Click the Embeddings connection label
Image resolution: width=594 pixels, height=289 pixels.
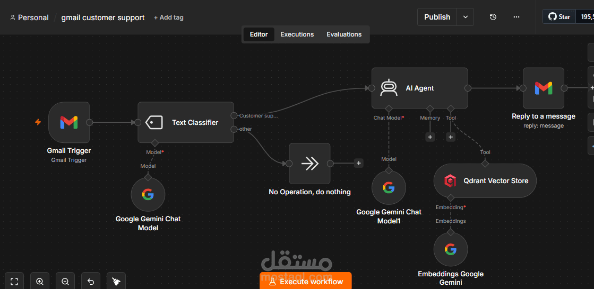coord(451,221)
